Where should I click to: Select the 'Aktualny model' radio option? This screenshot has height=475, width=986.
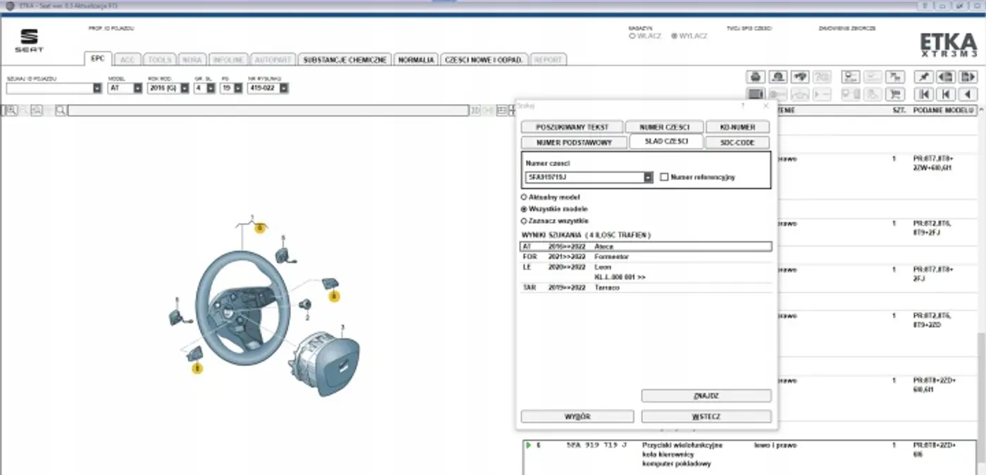point(523,197)
